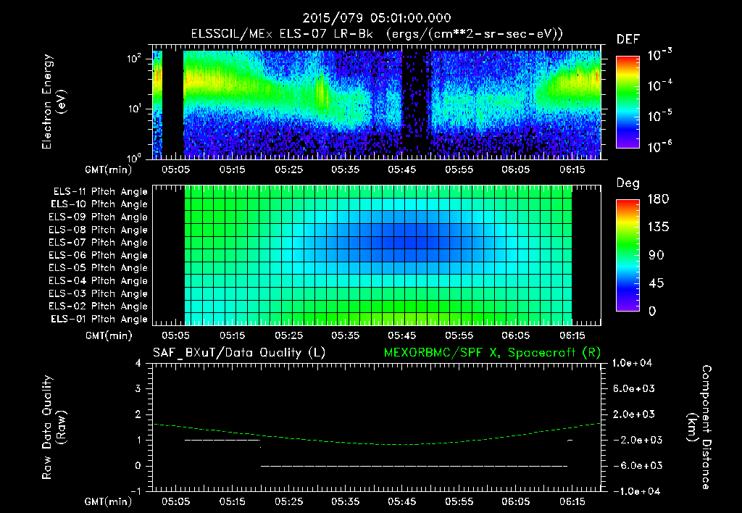Click the 05:25 tick under the pitch angle panel
Viewport: 742px width, 513px height.
coord(288,335)
